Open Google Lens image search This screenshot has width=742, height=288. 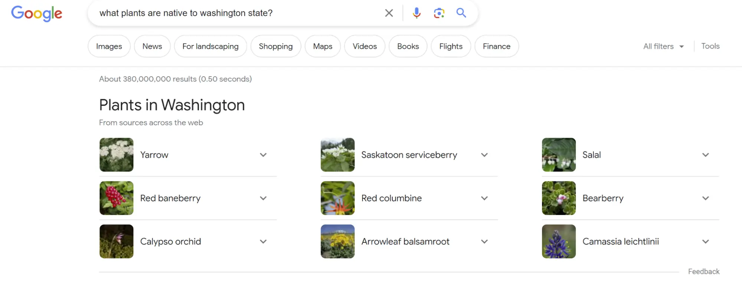439,13
